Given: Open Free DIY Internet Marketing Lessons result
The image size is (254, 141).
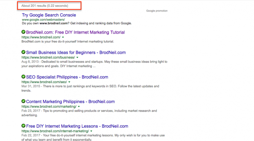Looking at the screenshot, I should 77,126.
